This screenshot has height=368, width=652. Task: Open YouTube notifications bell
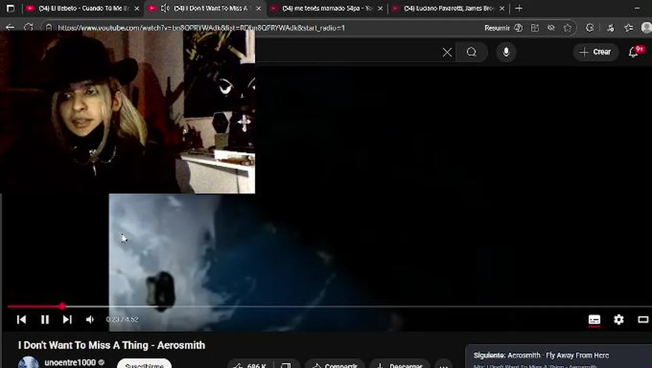point(634,52)
